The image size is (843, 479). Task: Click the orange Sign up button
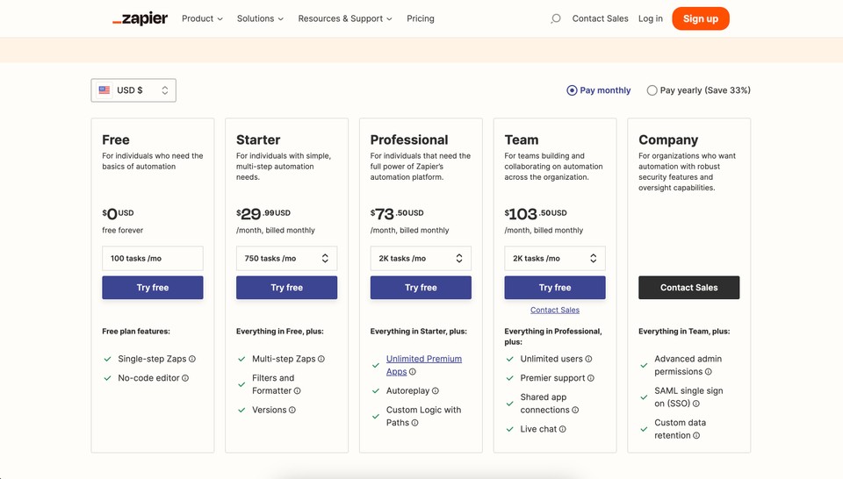(701, 18)
